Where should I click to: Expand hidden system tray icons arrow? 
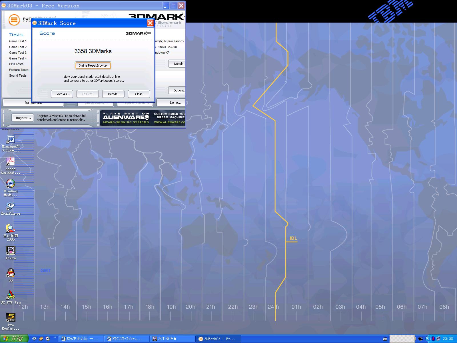(428, 339)
